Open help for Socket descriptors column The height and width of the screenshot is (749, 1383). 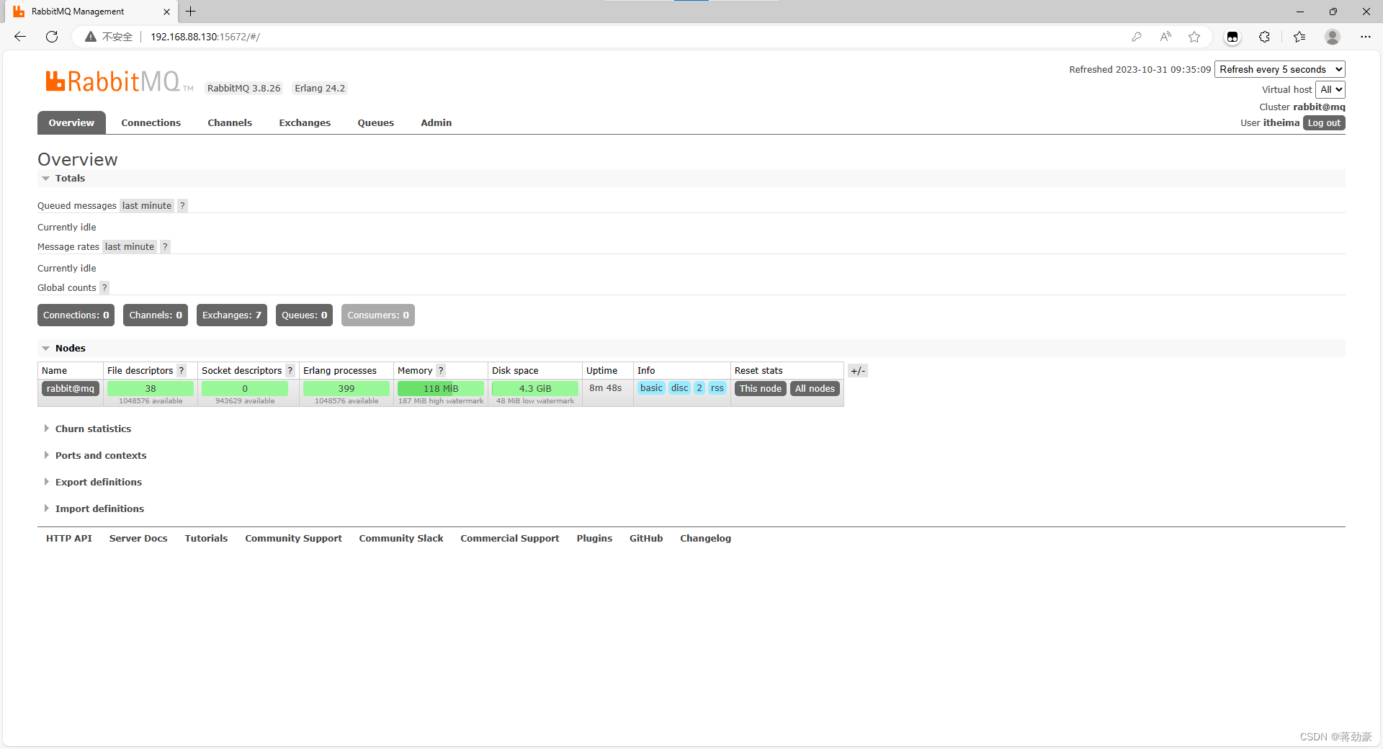tap(290, 371)
